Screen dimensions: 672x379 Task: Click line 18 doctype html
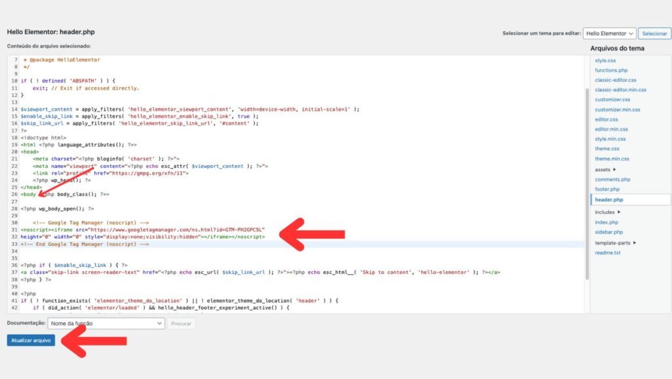tap(43, 138)
